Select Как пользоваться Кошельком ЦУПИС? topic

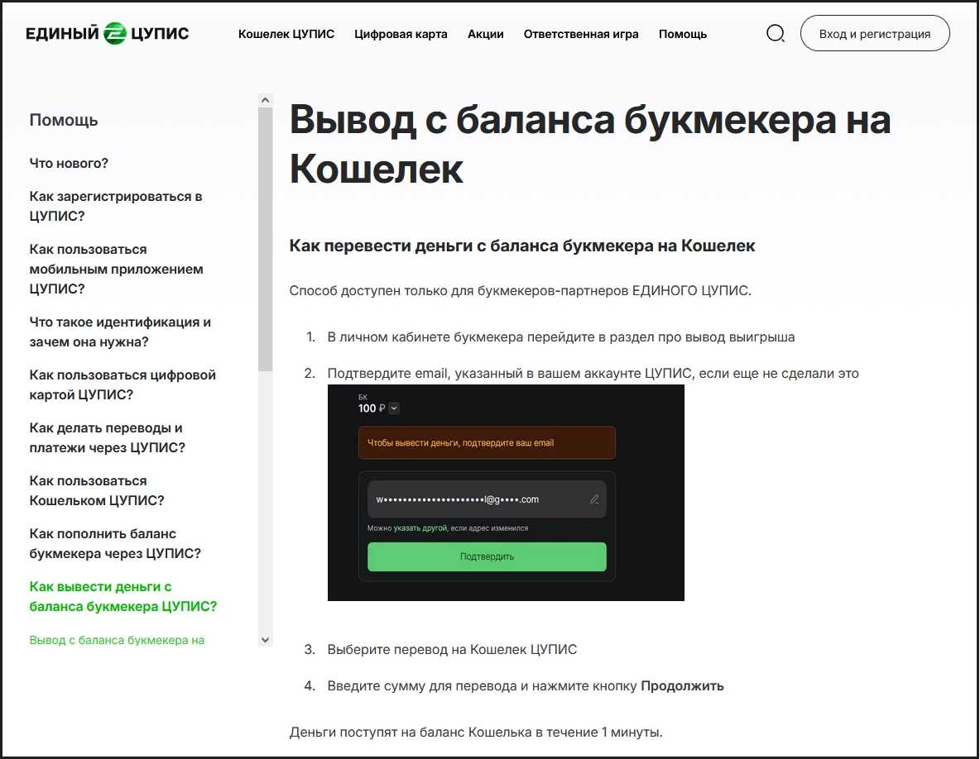tap(97, 490)
